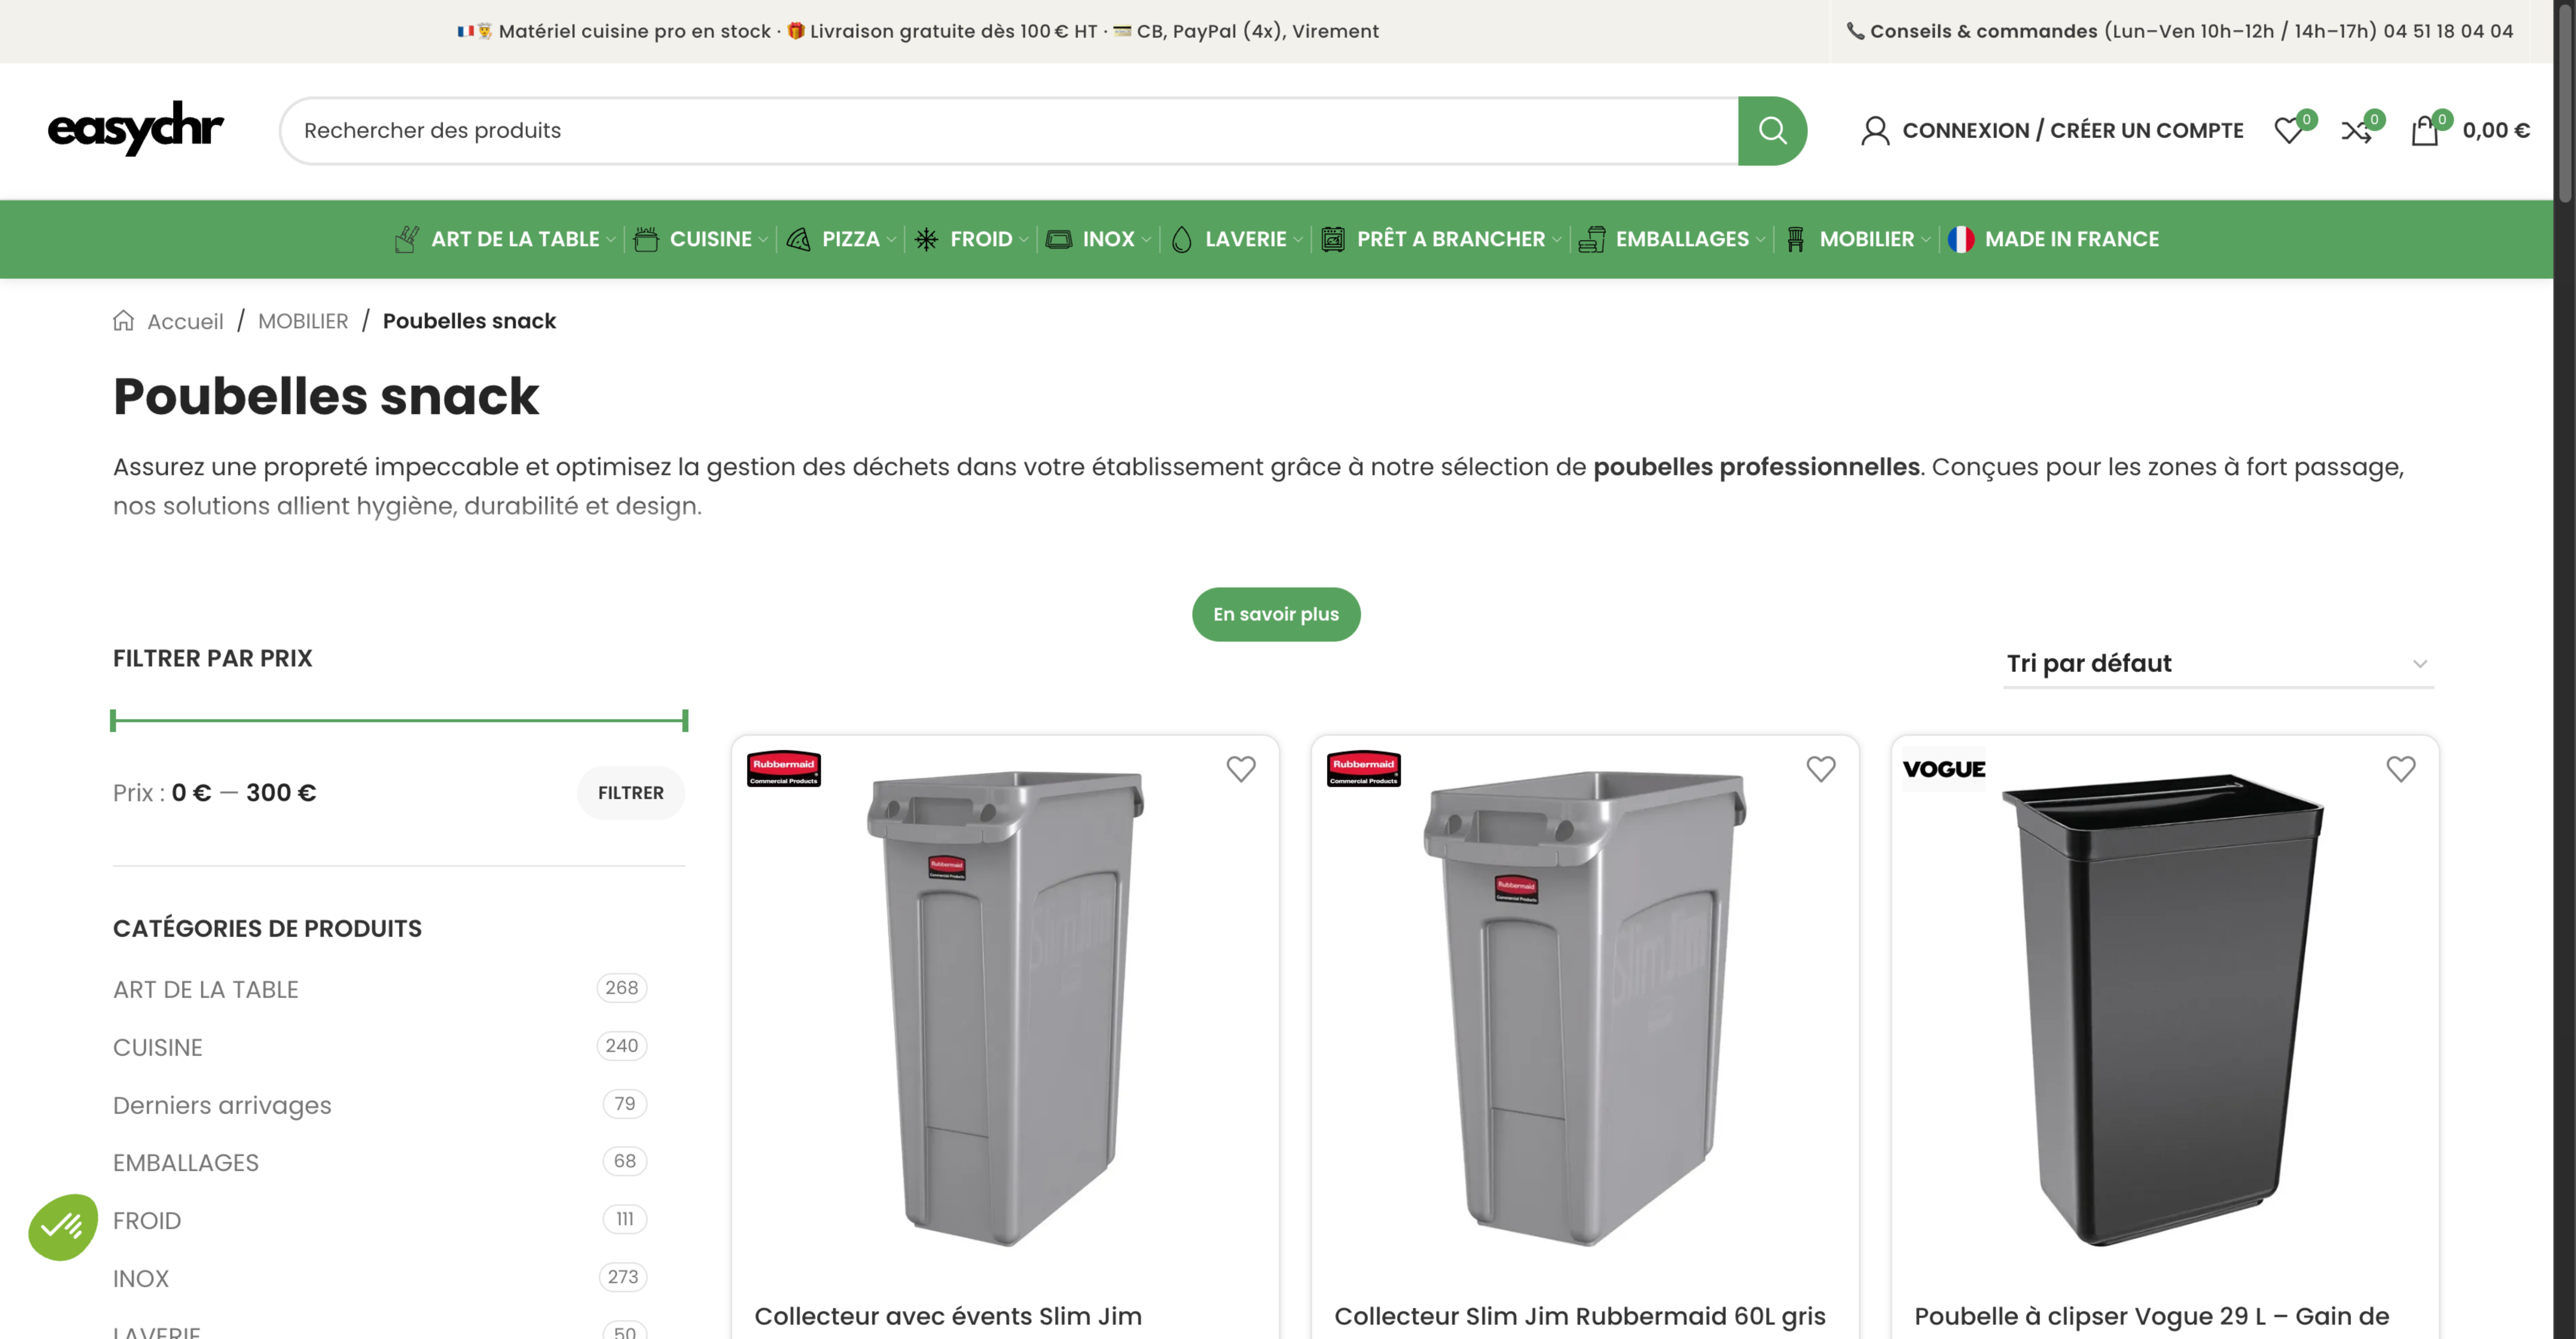The width and height of the screenshot is (2576, 1339).
Task: Open the ART DE LA TABLE menu
Action: click(515, 239)
